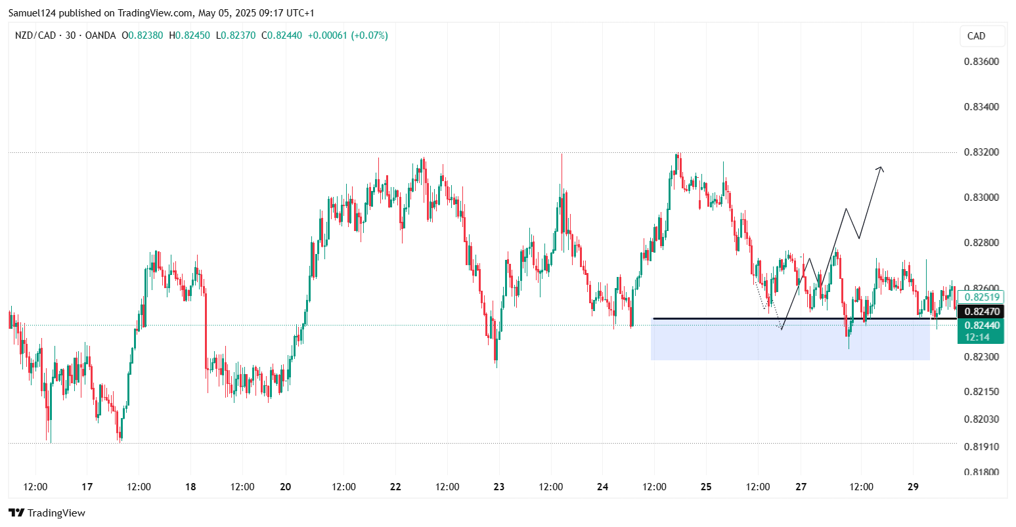Click the NZD/CAD symbol title
This screenshot has height=527, width=1016.
point(37,35)
